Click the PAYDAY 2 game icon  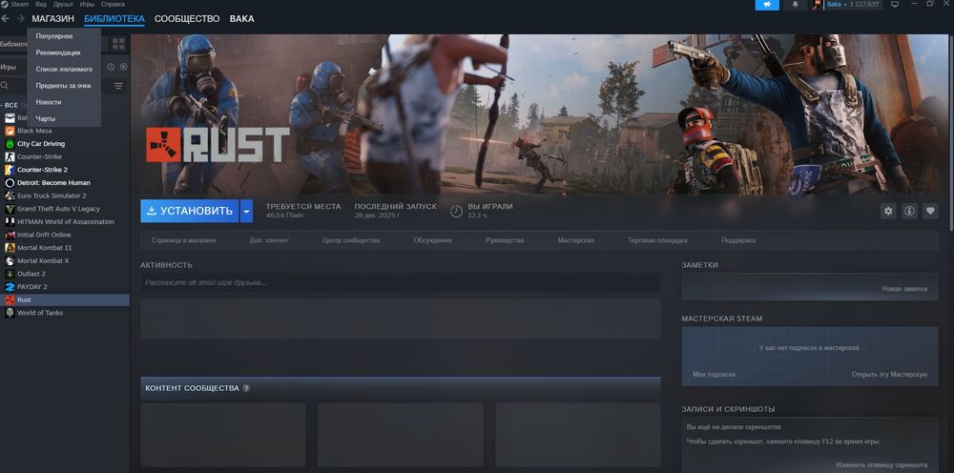(10, 286)
